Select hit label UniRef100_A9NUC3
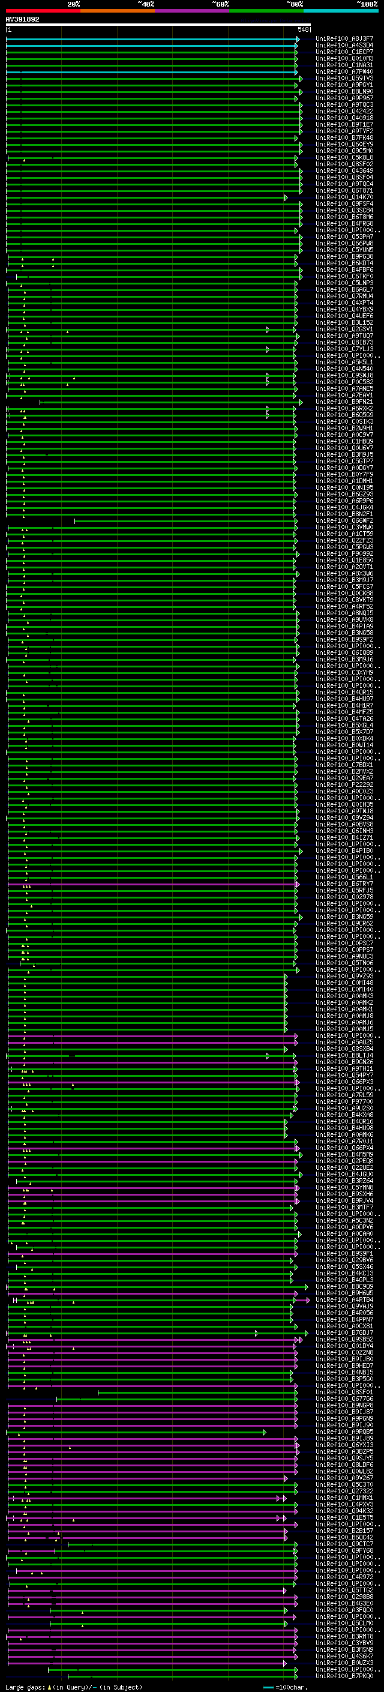 (344, 956)
